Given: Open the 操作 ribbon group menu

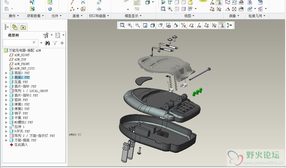Looking at the screenshot, I should (14, 16).
